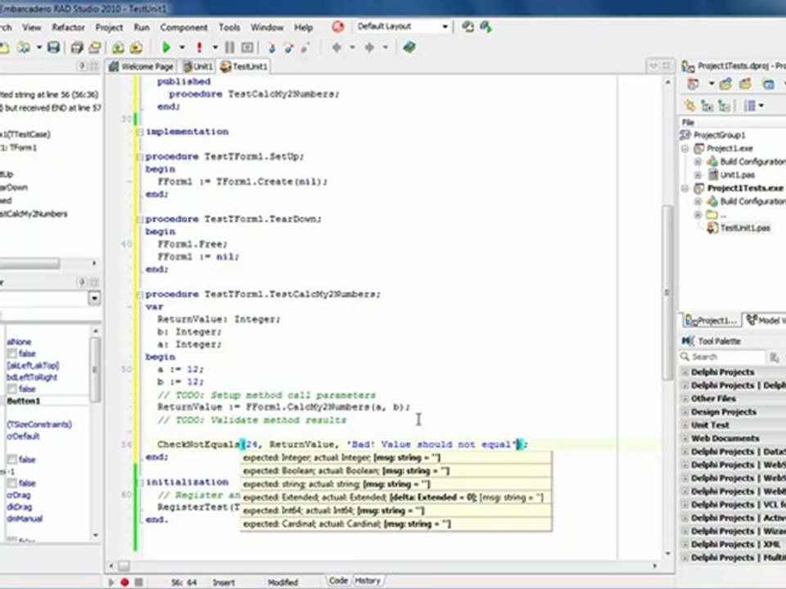The width and height of the screenshot is (786, 589).
Task: Select TestUnit1.pas in Project Manager
Action: [745, 228]
